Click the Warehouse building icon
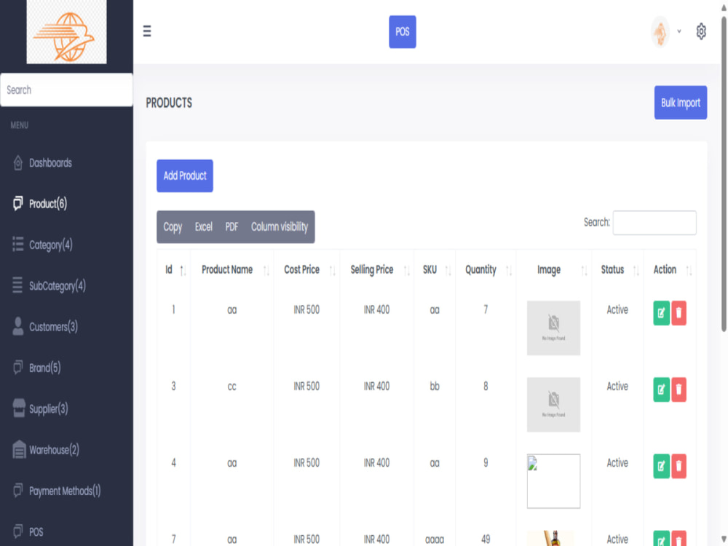This screenshot has width=728, height=546. pos(19,449)
